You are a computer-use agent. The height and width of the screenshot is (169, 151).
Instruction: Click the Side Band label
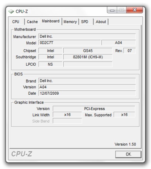click(x=41, y=121)
